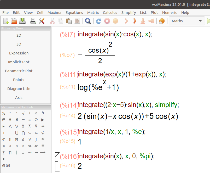Open wxMaxima preferences with the wrench icon
Viewport: 210px width, 173px height.
41,21
